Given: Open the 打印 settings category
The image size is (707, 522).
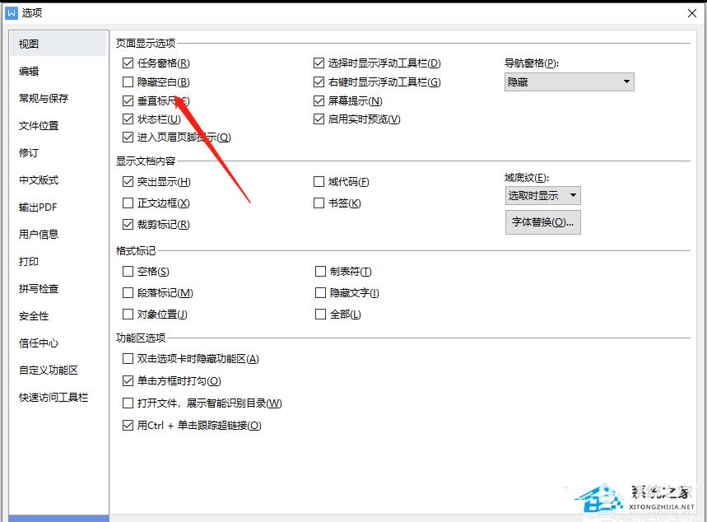Looking at the screenshot, I should 58,261.
